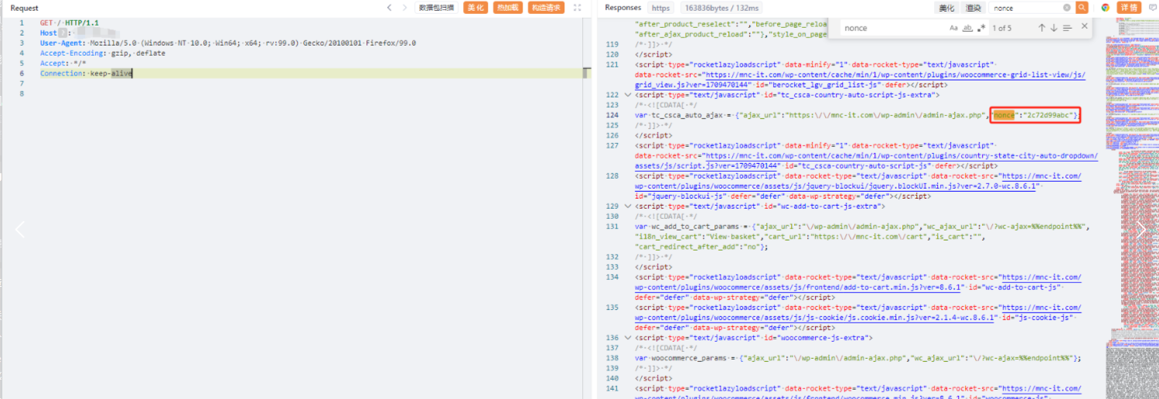Click GET / HTTP/1.1 request line
The width and height of the screenshot is (1159, 399).
tap(70, 23)
